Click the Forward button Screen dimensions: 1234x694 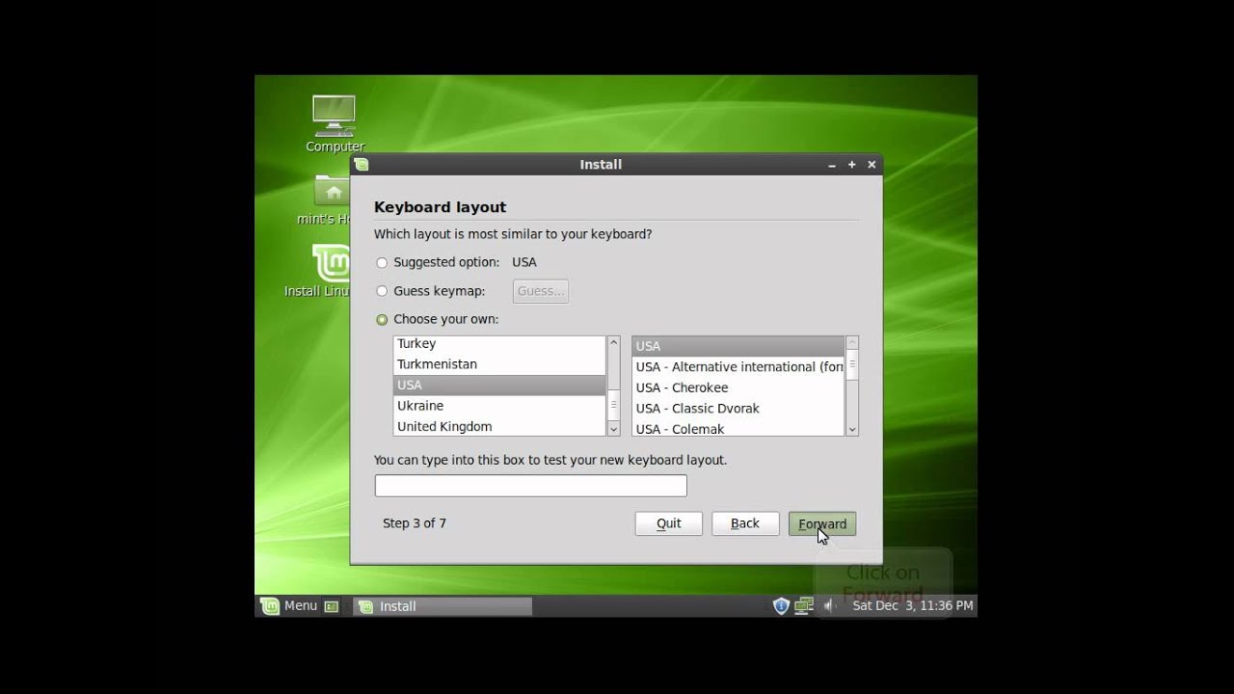(822, 523)
